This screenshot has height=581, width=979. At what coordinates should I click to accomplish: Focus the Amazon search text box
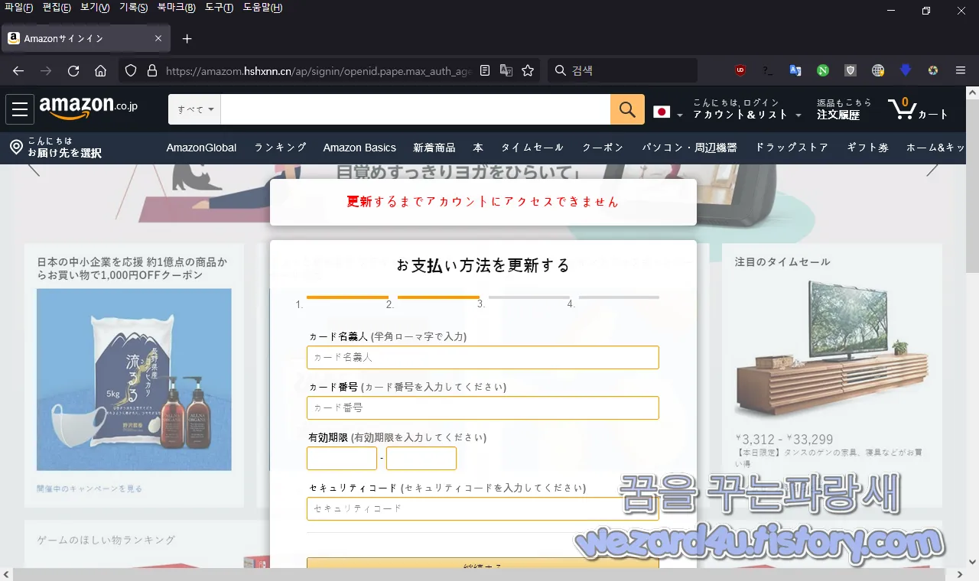pos(415,109)
